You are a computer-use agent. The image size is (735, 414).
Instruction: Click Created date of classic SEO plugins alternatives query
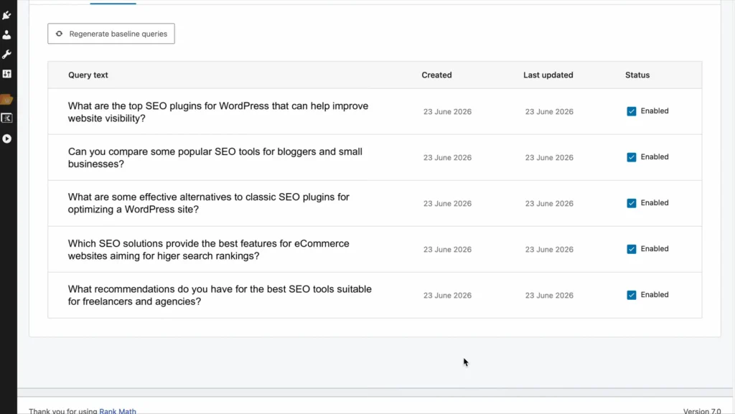(447, 203)
